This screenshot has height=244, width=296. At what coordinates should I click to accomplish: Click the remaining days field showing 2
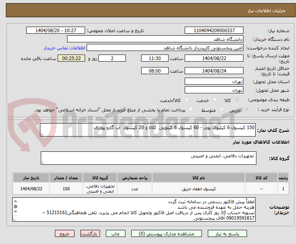point(112,58)
